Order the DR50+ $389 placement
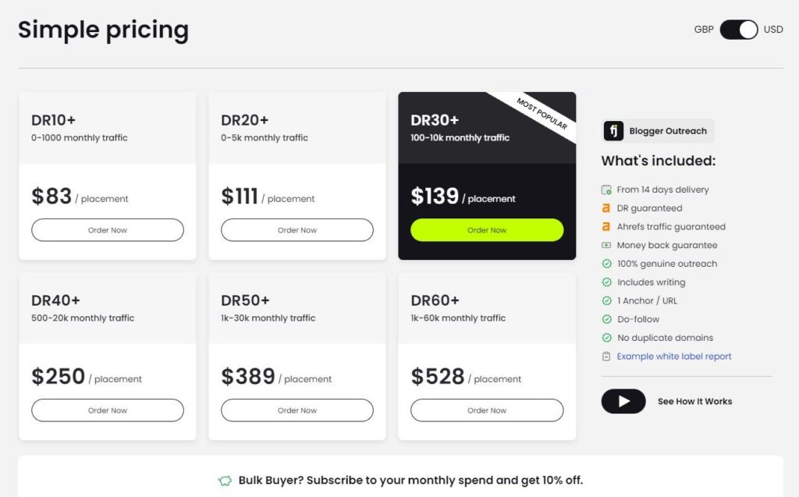This screenshot has width=799, height=497. point(297,410)
